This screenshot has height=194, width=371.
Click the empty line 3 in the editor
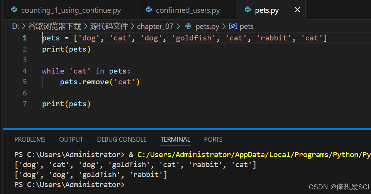[x=206, y=60]
